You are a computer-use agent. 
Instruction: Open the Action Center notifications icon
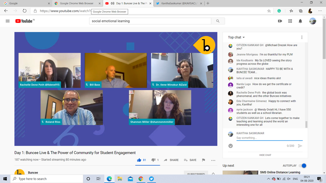pos(320,179)
